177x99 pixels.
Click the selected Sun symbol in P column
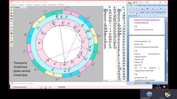click(x=105, y=10)
